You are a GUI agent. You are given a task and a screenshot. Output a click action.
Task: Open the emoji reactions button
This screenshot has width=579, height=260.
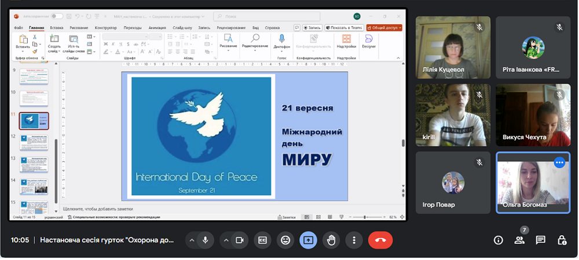pyautogui.click(x=285, y=240)
